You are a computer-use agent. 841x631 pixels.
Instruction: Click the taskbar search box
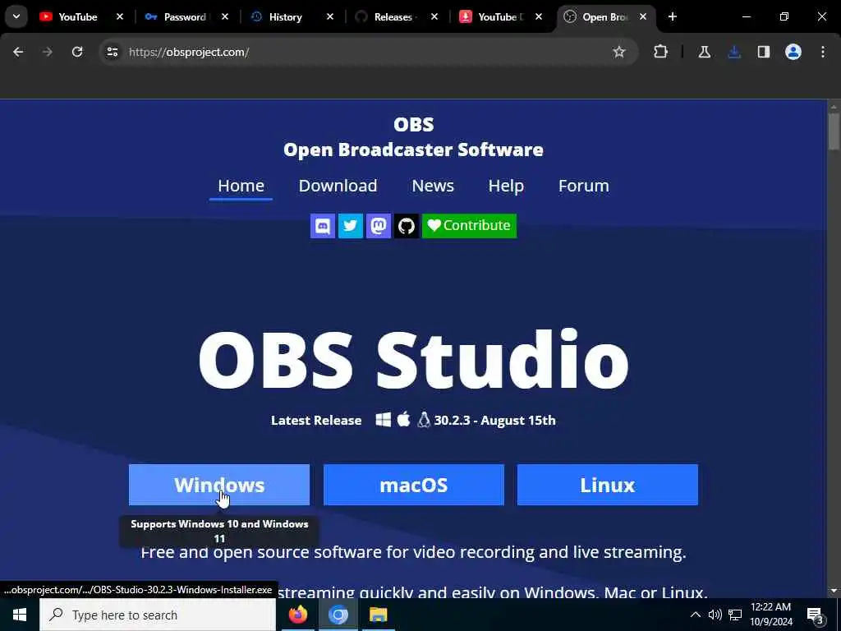point(158,615)
